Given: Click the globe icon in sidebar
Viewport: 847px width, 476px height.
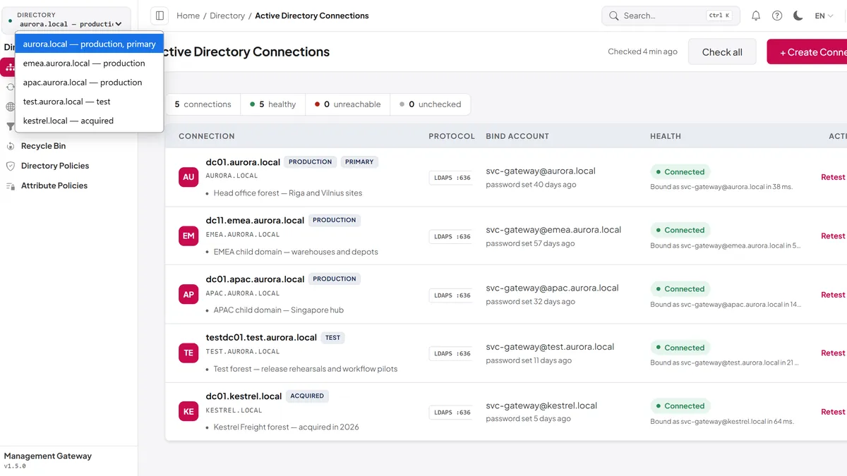Looking at the screenshot, I should pos(10,107).
